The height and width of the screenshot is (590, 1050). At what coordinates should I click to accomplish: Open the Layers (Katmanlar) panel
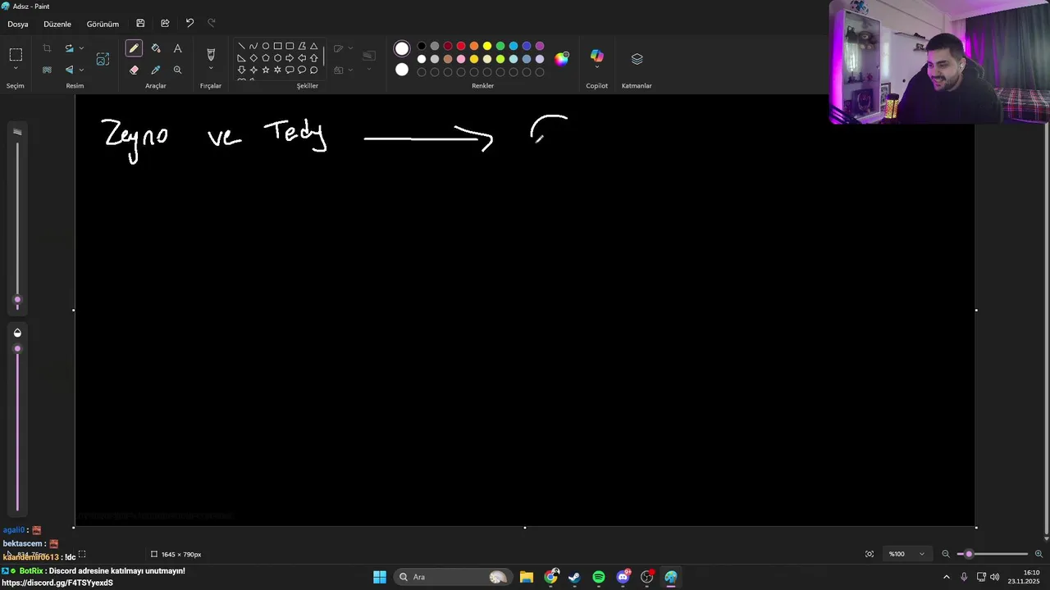637,59
